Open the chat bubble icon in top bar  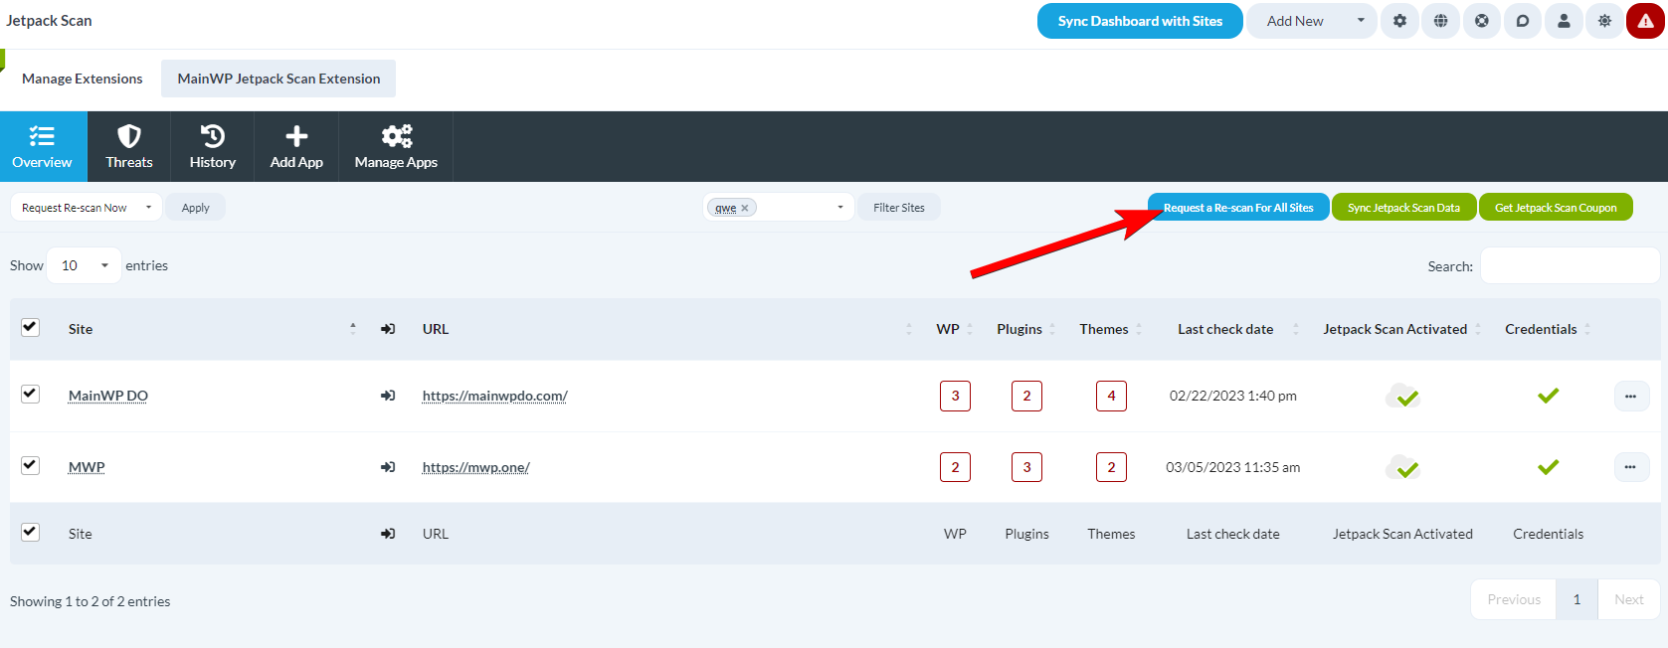pos(1523,21)
